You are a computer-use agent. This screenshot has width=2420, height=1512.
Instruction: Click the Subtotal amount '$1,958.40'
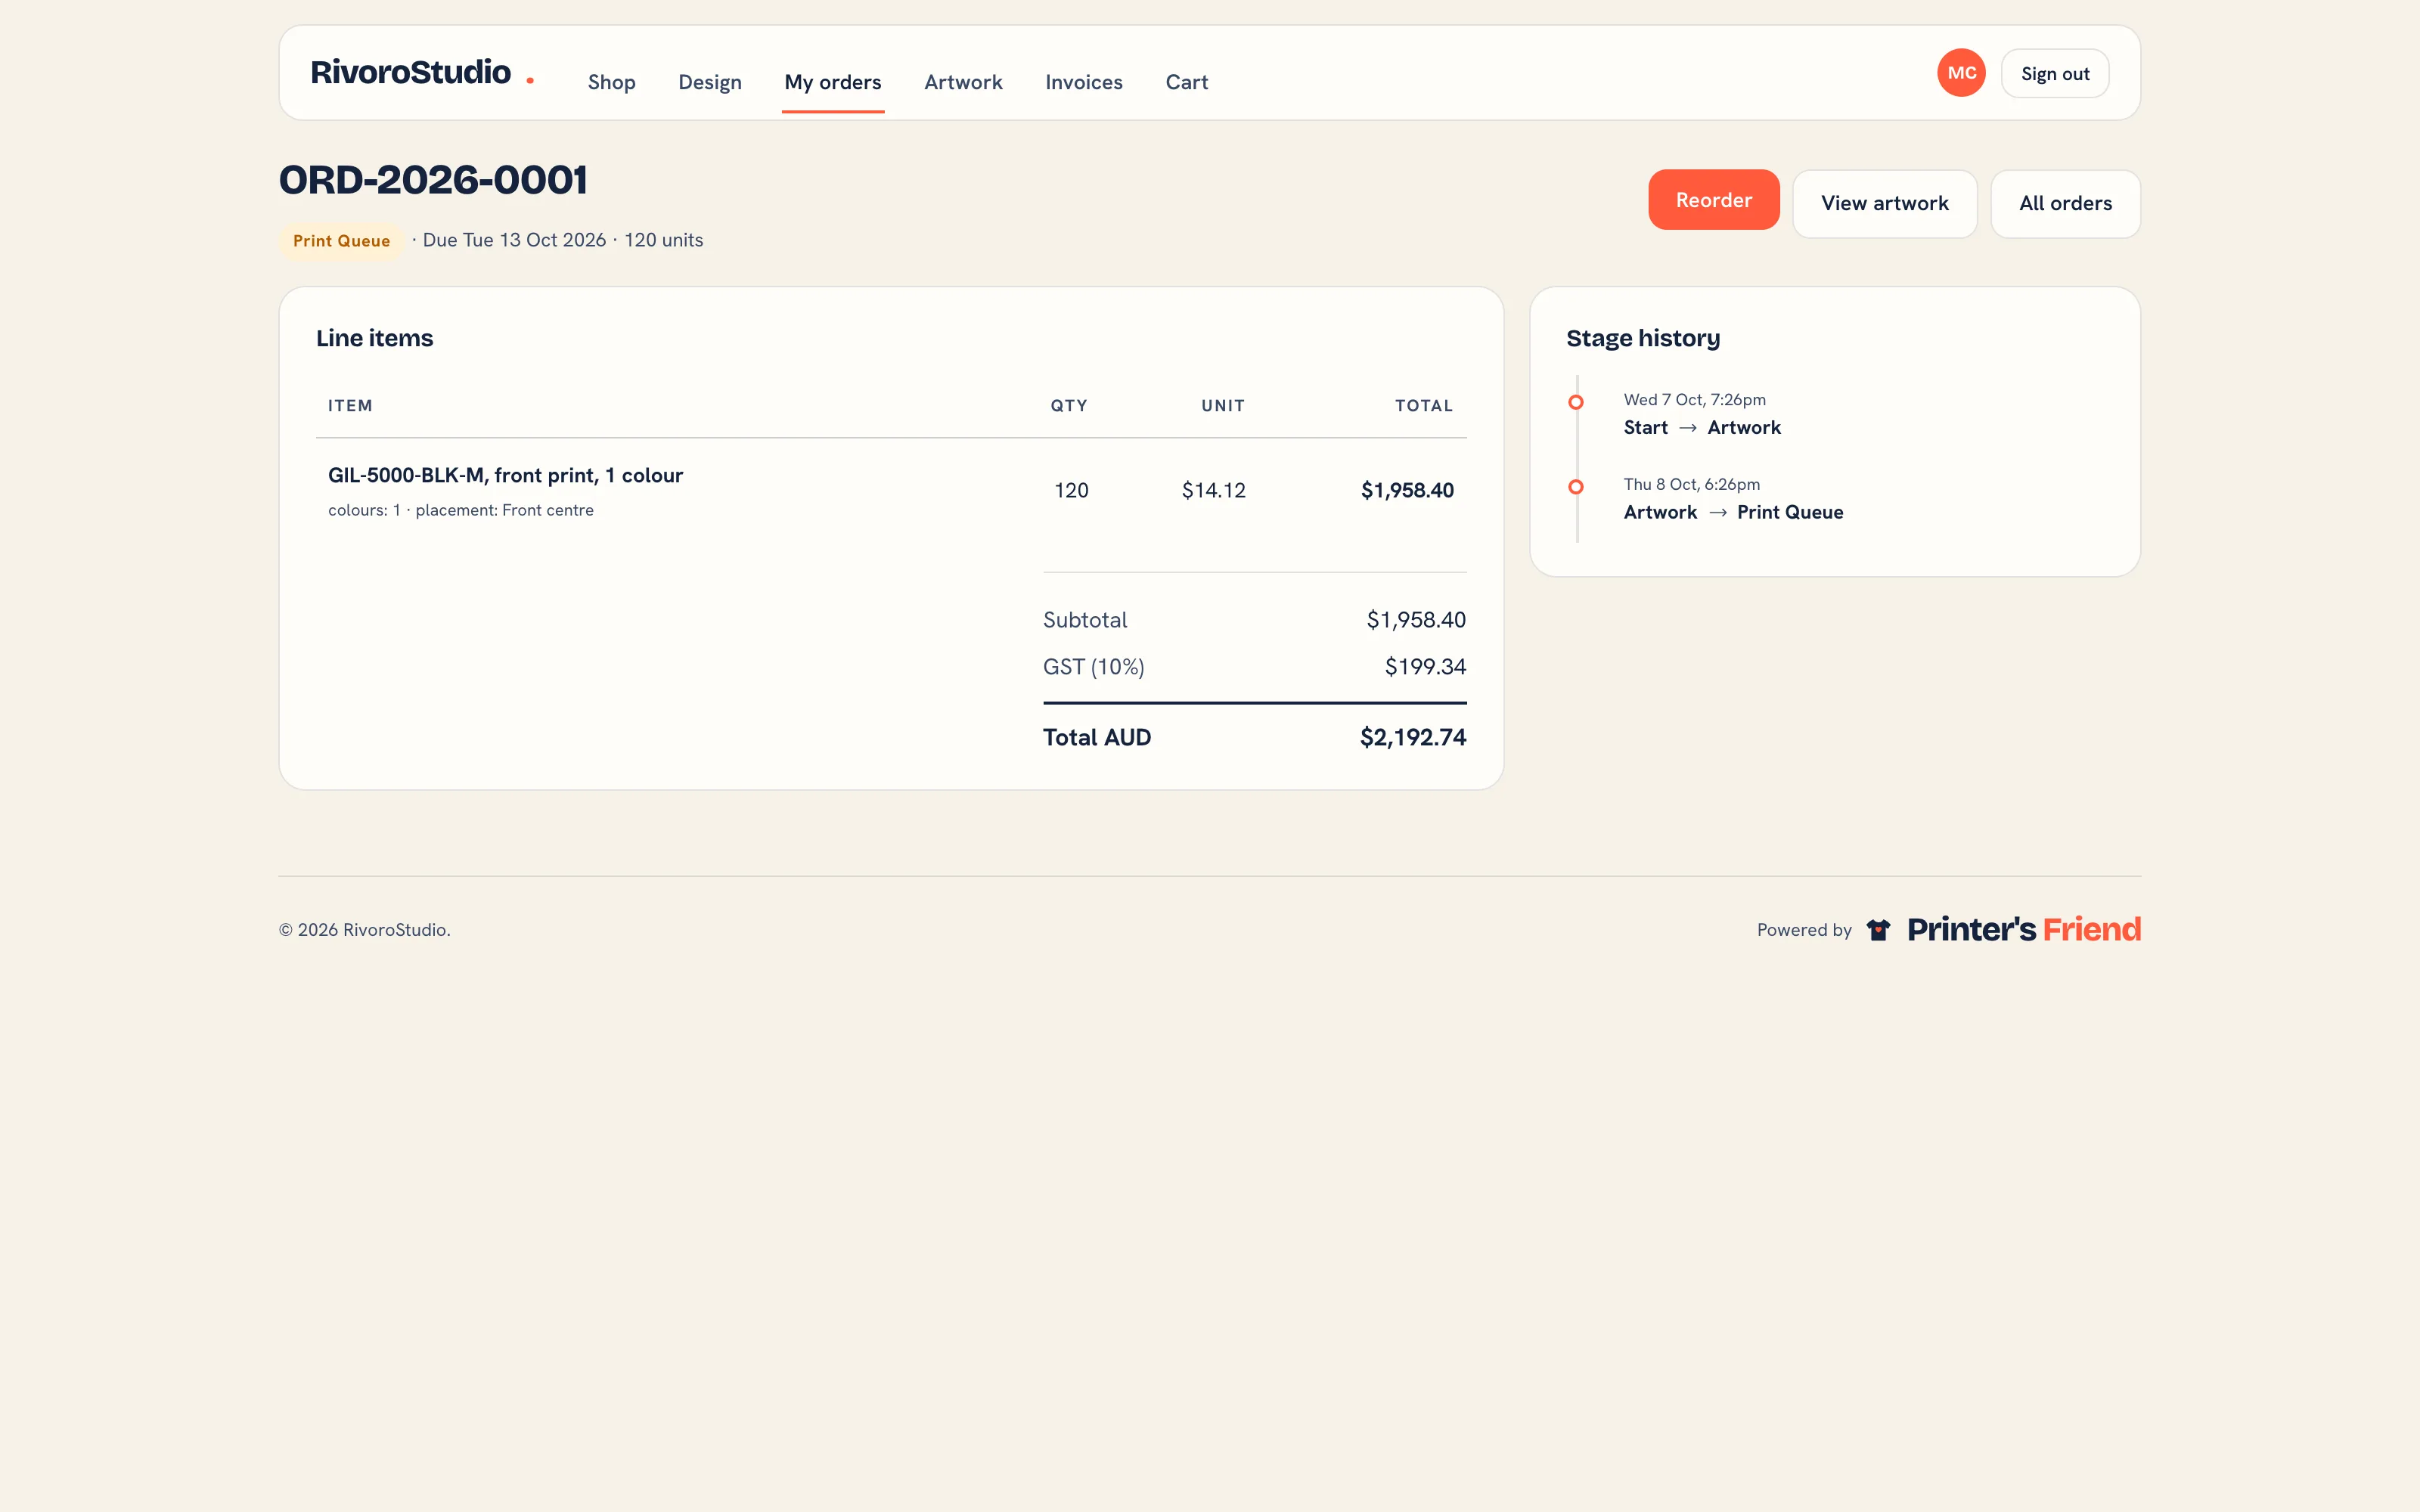(x=1416, y=620)
